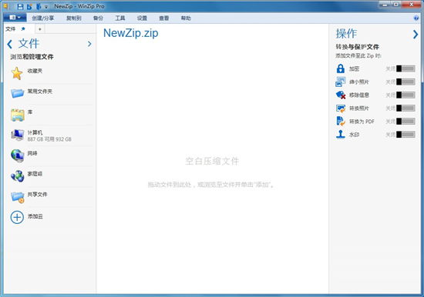
Task: Click the WinZip app icon in title bar
Action: pos(6,6)
